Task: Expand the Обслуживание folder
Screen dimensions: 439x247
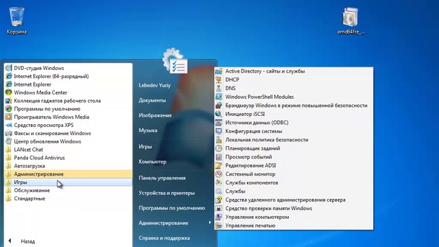Action: pos(69,190)
